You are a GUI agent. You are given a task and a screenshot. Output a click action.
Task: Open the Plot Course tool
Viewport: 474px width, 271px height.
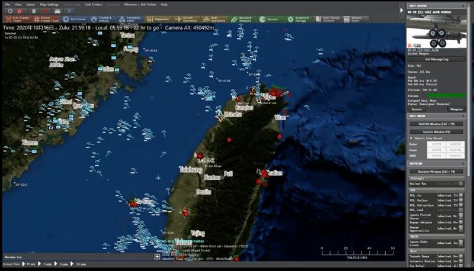[75, 20]
